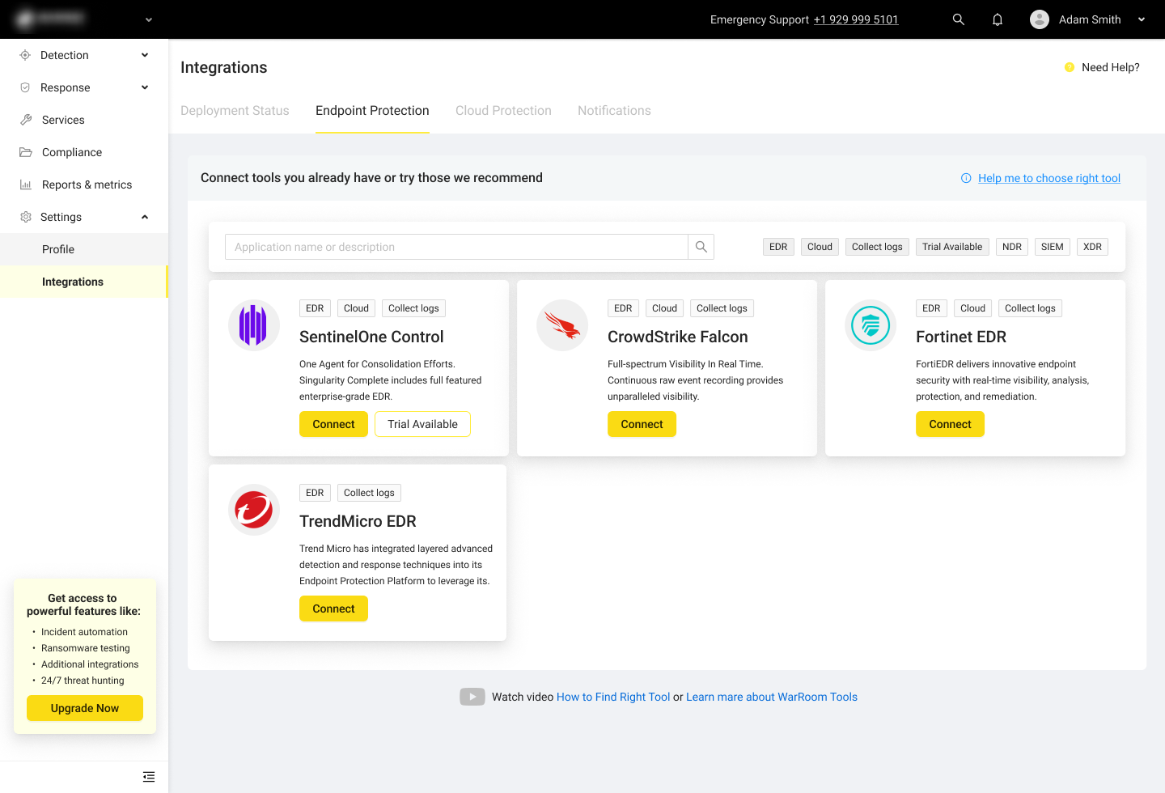Click the Detection target icon in sidebar
The image size is (1165, 793).
tap(25, 55)
